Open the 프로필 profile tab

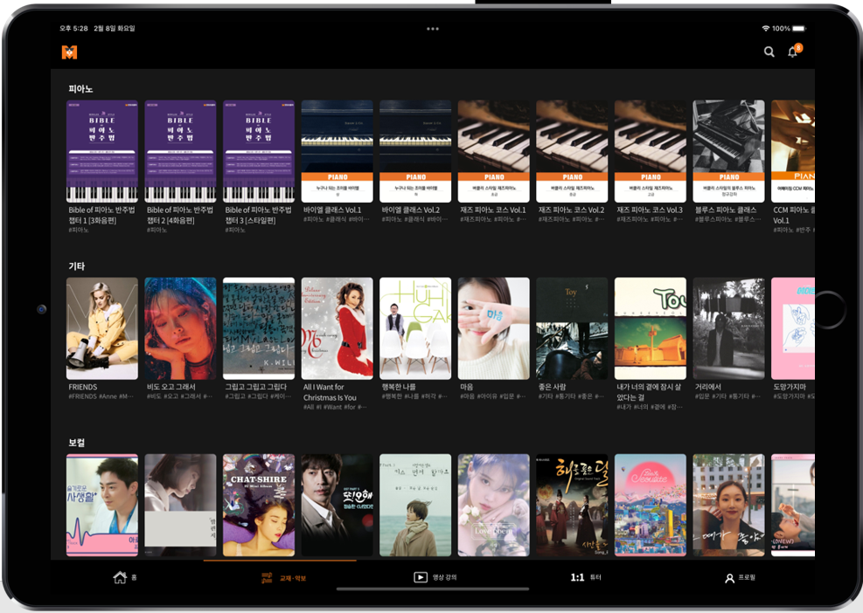pos(740,578)
